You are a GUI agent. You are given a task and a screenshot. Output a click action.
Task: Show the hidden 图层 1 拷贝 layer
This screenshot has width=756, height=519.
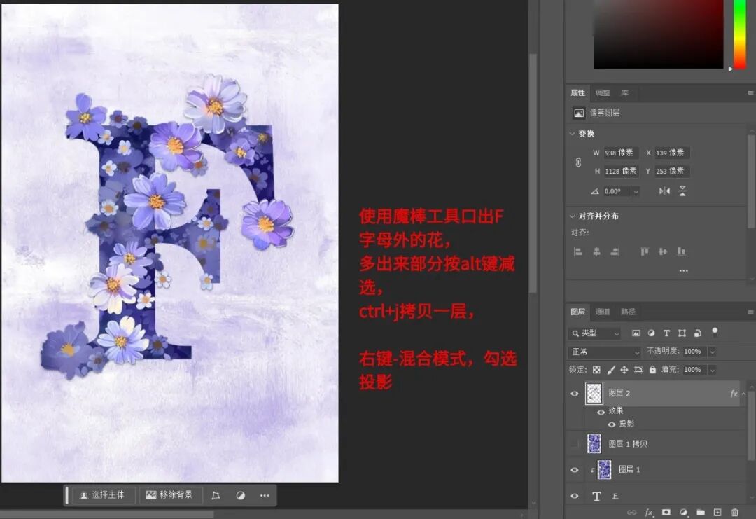(x=575, y=443)
